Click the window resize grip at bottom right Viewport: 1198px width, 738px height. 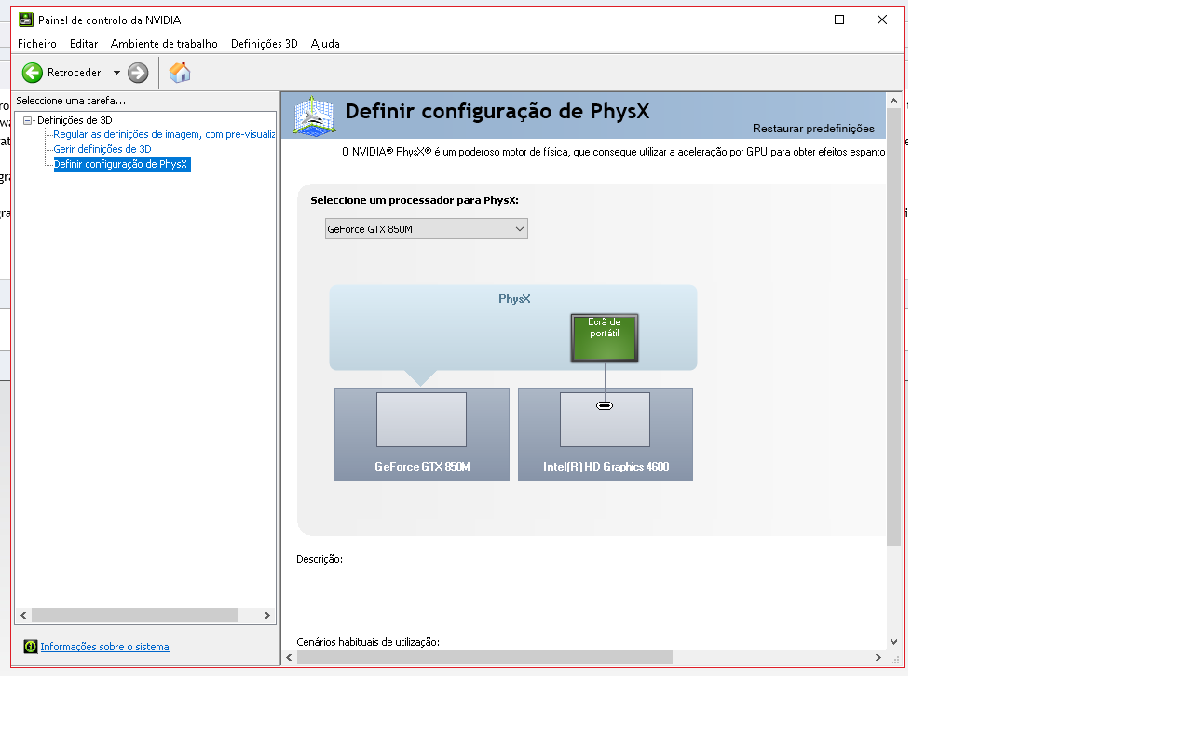(896, 659)
